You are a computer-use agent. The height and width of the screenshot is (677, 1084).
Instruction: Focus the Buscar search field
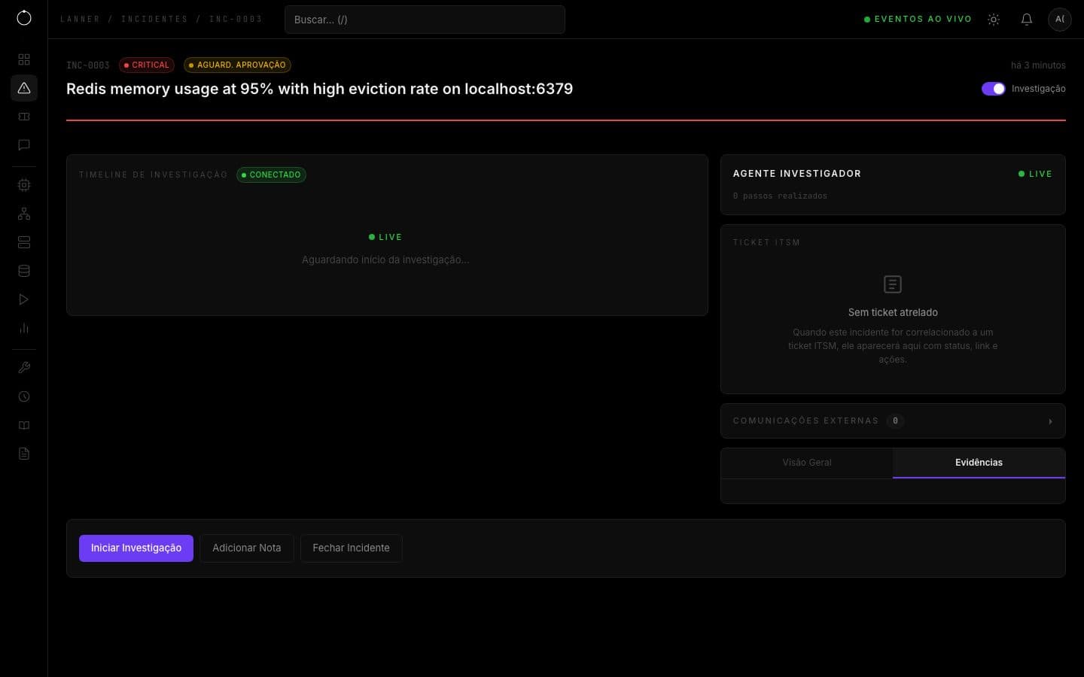425,20
